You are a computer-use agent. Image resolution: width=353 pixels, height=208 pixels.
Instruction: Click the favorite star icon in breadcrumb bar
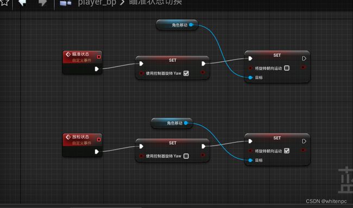coord(4,2)
